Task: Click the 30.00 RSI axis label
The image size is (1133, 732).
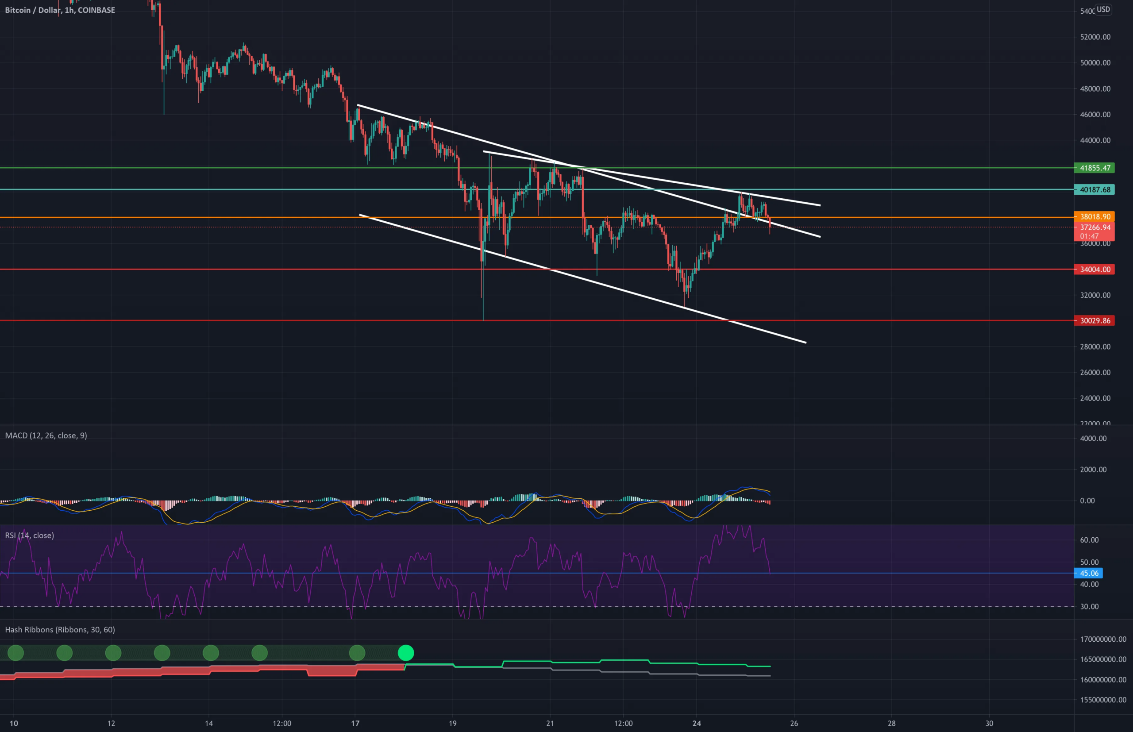Action: 1089,606
